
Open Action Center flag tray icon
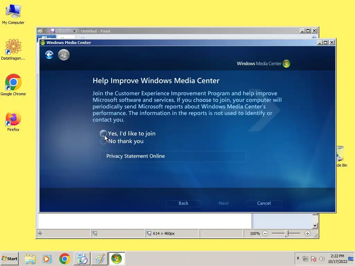click(313, 258)
